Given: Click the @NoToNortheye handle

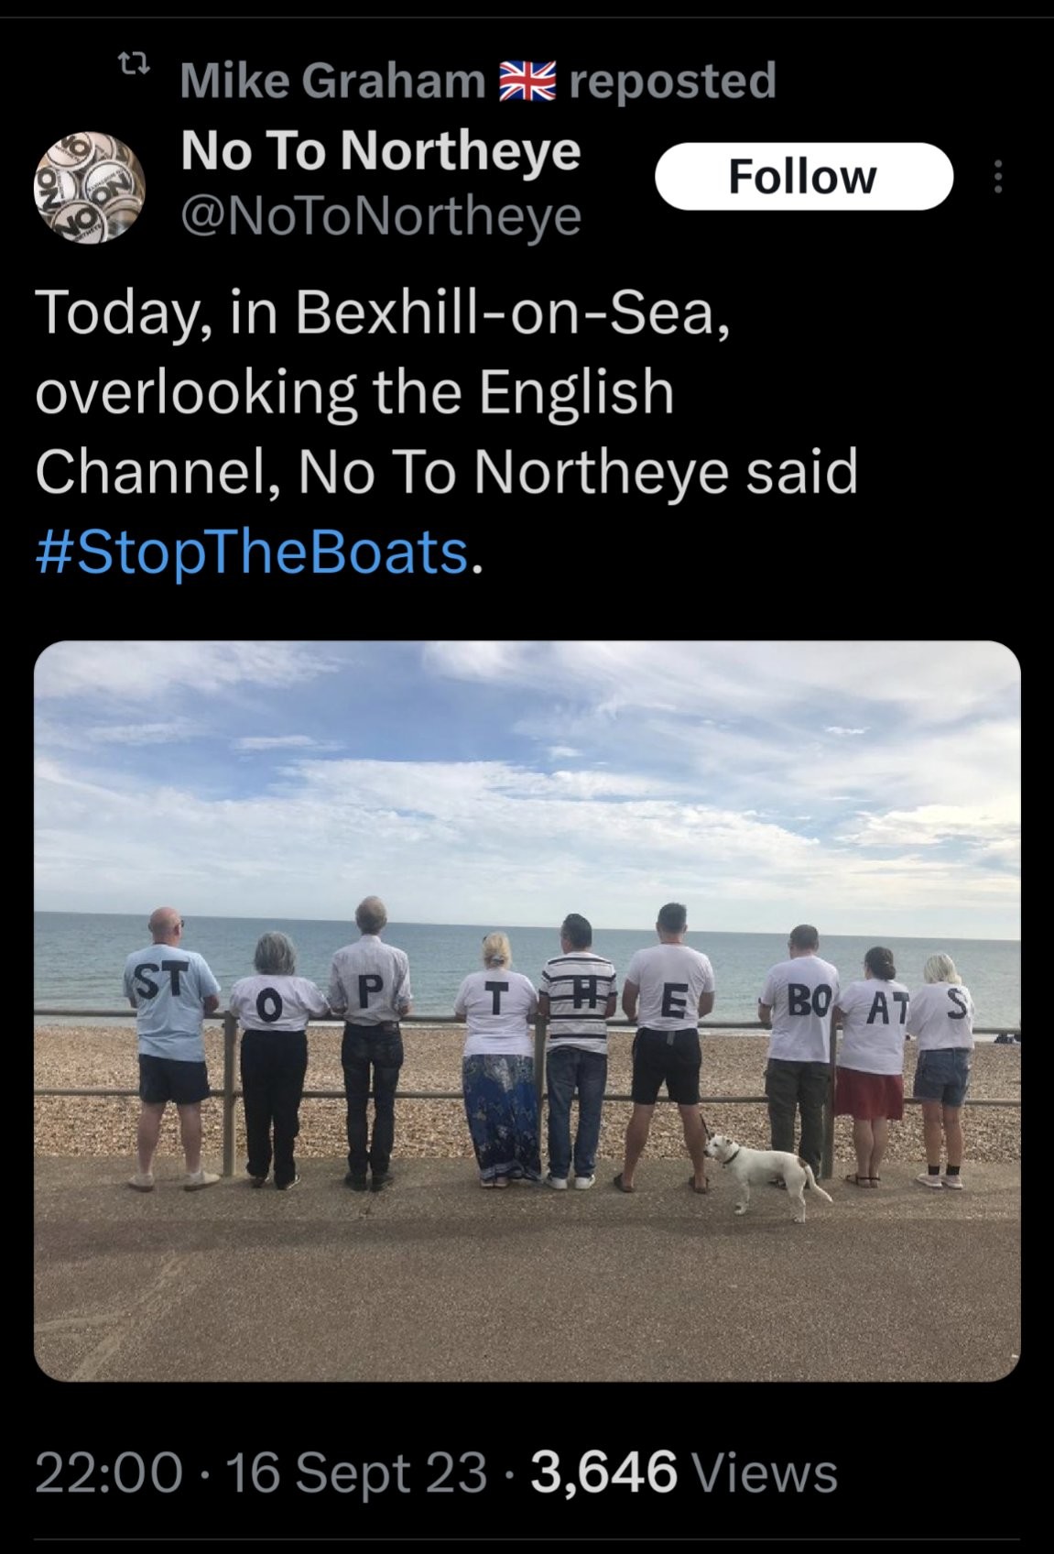Looking at the screenshot, I should click(x=381, y=218).
